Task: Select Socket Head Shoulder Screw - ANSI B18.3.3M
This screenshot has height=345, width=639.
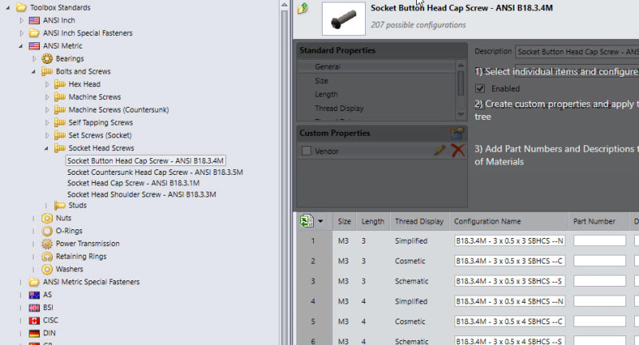Action: pyautogui.click(x=141, y=194)
